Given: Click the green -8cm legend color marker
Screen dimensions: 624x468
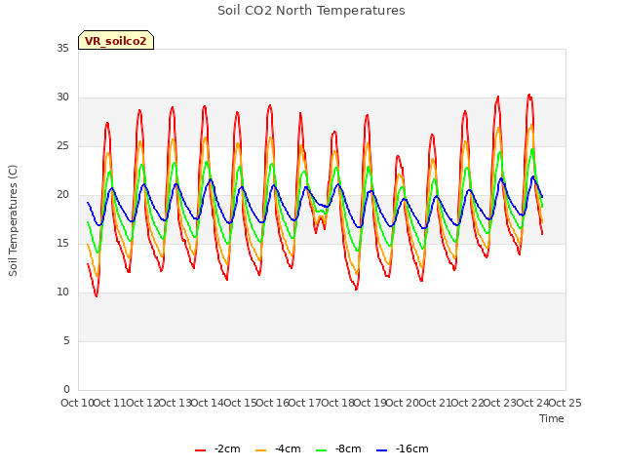Looking at the screenshot, I should [321, 450].
